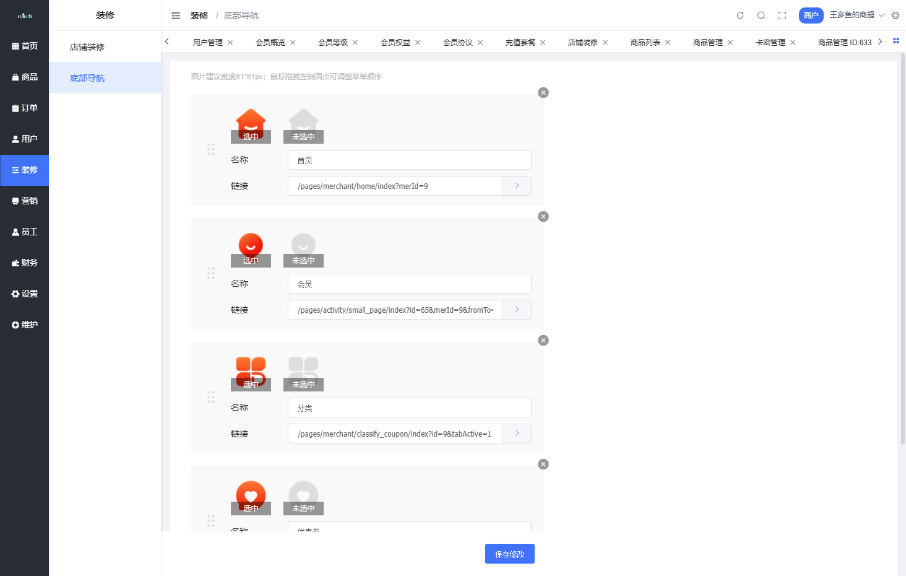
Task: Open link picker for 会员 link field
Action: click(517, 310)
